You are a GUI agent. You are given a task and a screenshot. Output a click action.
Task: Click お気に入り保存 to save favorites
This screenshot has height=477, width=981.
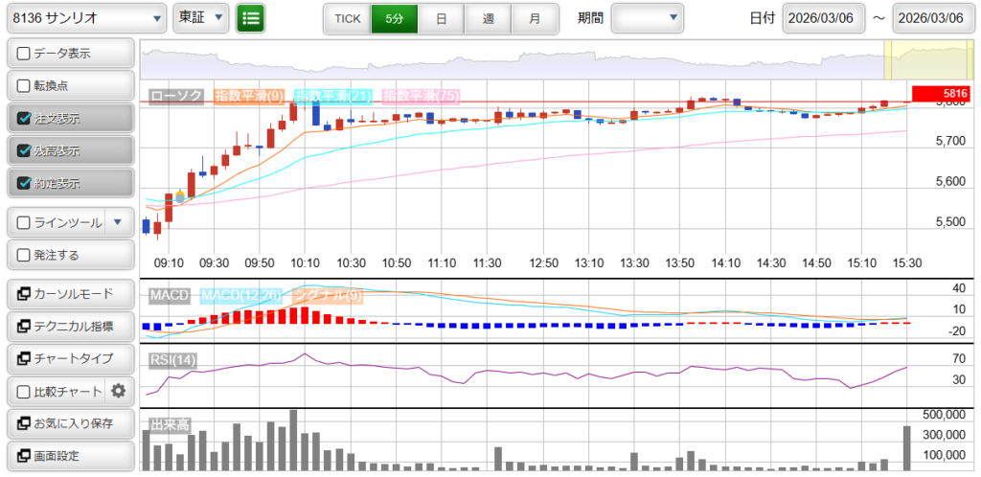click(x=70, y=422)
